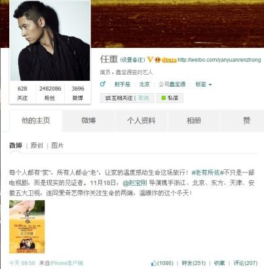Screen dimensions: 264x269
Task: Click the thumbs-up like icon
Action: point(154,263)
